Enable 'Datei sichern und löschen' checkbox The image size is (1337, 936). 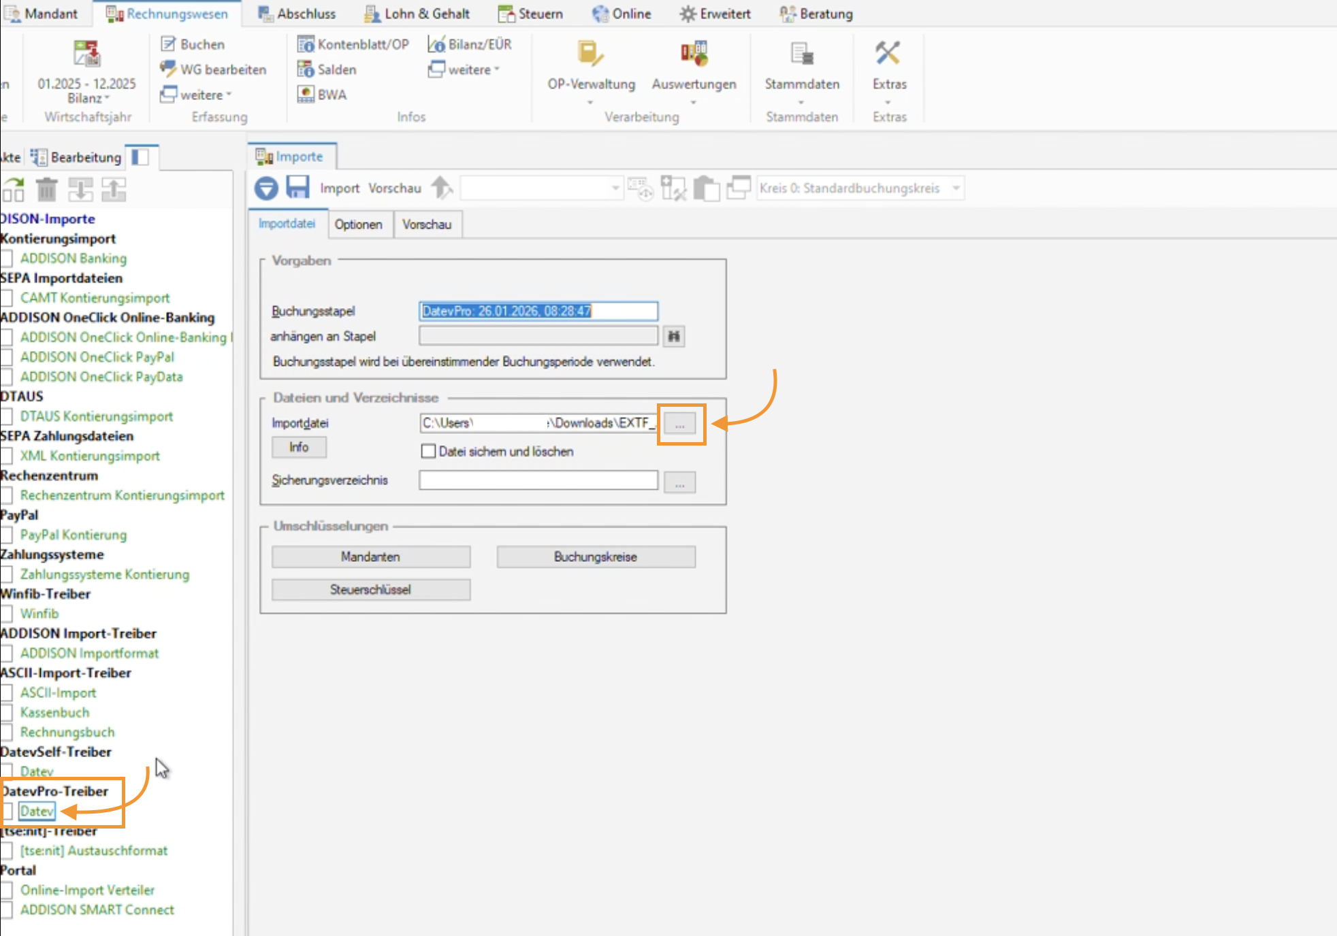coord(428,451)
